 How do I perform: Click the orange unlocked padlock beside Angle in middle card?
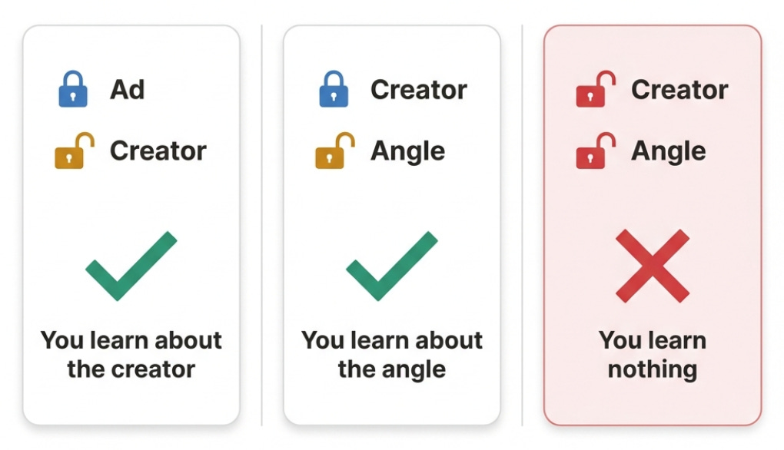coord(335,151)
